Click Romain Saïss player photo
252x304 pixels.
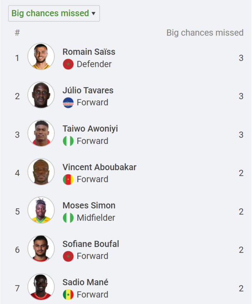click(41, 56)
